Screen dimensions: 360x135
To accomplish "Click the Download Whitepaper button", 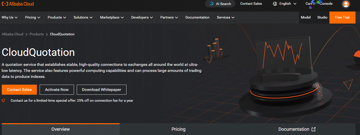I will point(102,90).
